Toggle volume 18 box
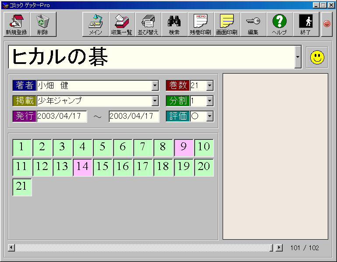Screen dimensions: 337x262 (163, 167)
